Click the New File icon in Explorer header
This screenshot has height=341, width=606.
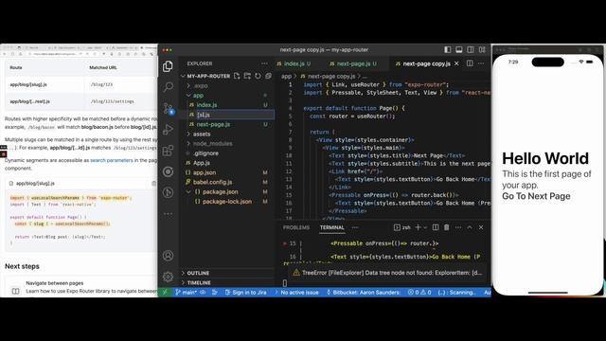237,76
